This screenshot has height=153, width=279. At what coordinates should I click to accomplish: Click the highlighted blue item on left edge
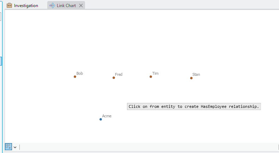point(1,61)
